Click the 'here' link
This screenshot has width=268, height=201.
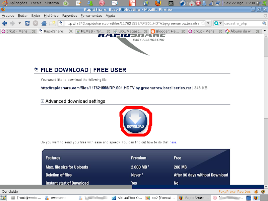173,142
